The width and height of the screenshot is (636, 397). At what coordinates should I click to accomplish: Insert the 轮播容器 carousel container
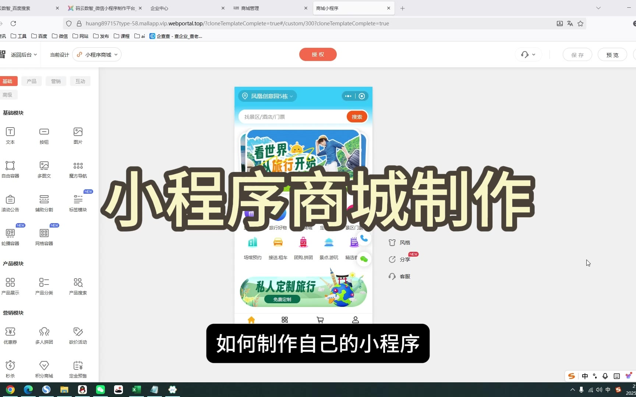tap(10, 237)
